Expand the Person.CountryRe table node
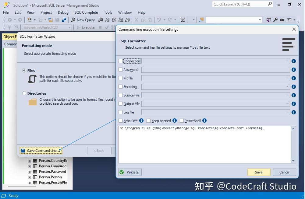Screen dimensions: 305x199 coord(29,161)
